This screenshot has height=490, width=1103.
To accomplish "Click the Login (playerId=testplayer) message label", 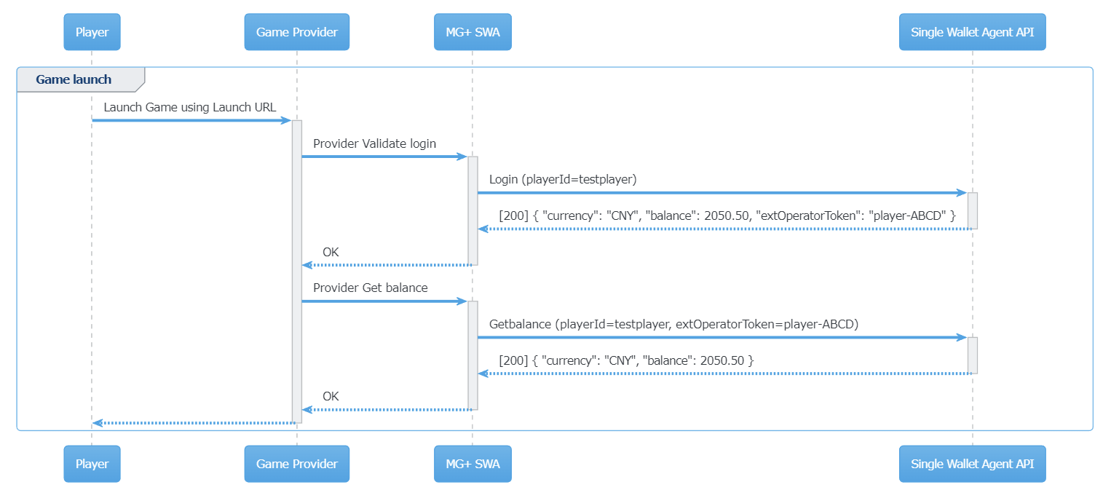I will coord(563,180).
